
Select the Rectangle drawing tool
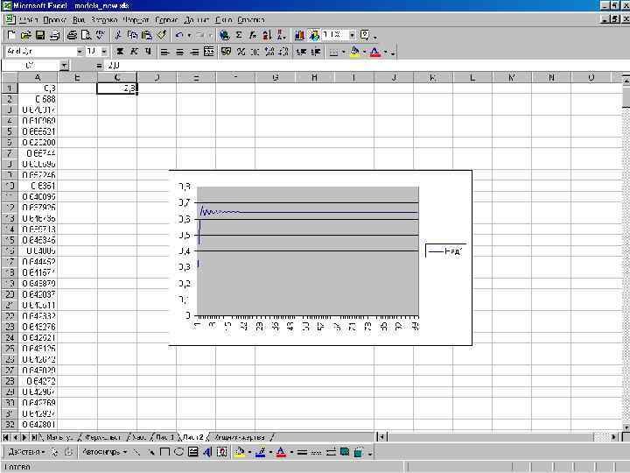pyautogui.click(x=164, y=452)
